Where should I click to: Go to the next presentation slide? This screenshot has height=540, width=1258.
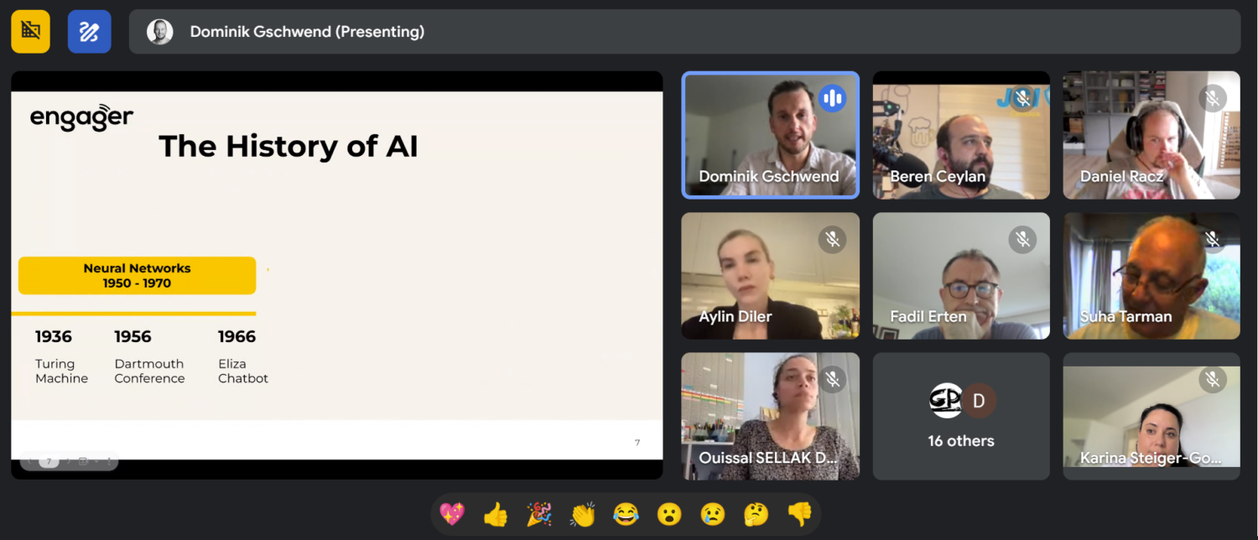coord(69,461)
